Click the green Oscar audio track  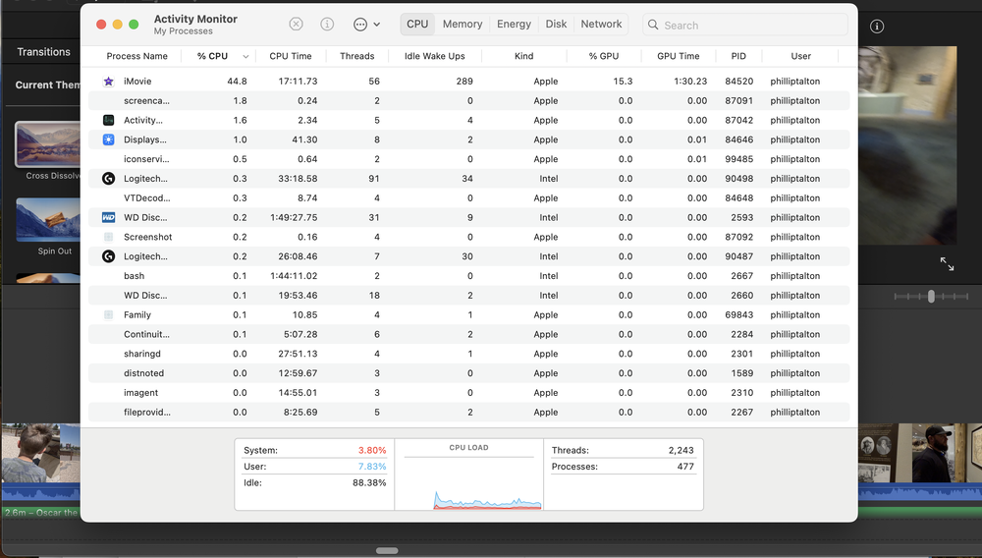point(40,512)
